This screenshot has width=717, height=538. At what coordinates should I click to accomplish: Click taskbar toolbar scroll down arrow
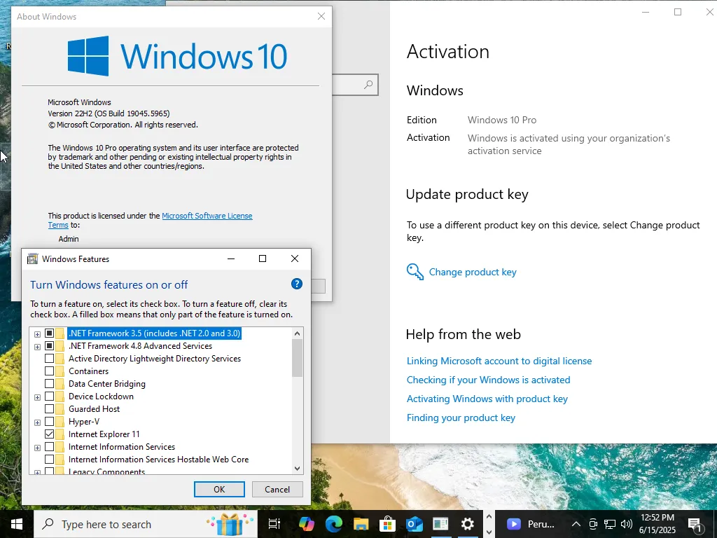point(489,532)
